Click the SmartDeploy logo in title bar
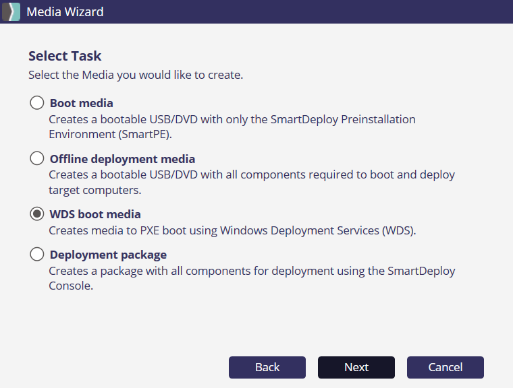513x388 pixels. pyautogui.click(x=11, y=11)
